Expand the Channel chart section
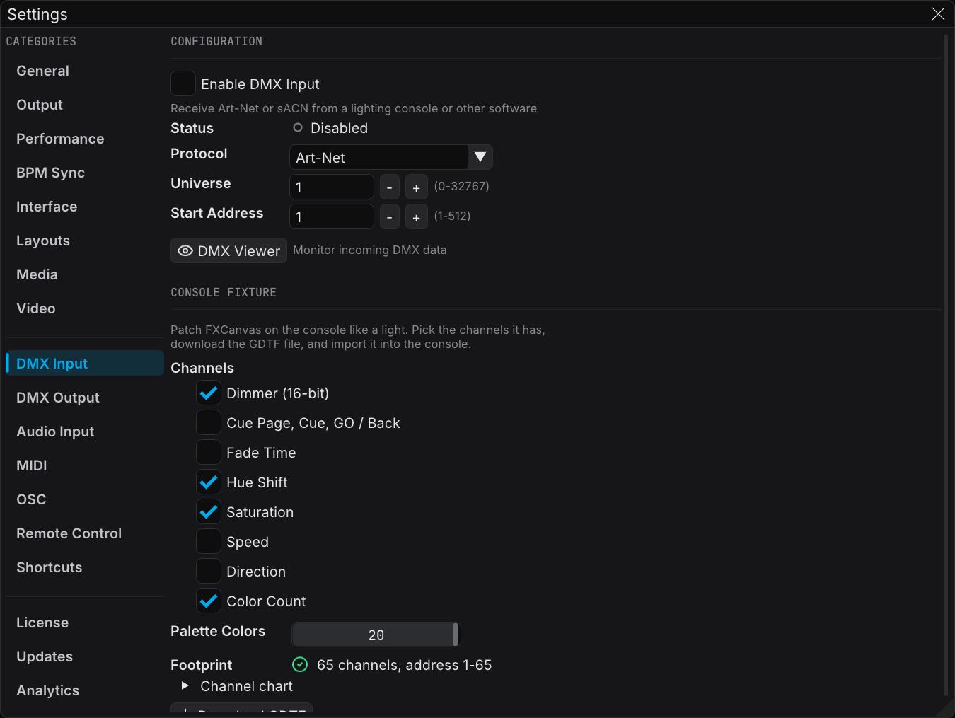 [185, 685]
